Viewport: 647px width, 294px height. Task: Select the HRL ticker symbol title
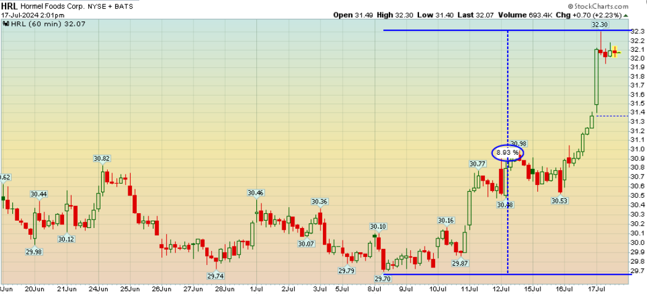tap(9, 7)
